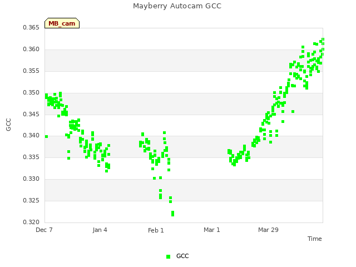356x267 pixels.
Task: Click the vertical GCC y-axis title
Action: click(8, 125)
